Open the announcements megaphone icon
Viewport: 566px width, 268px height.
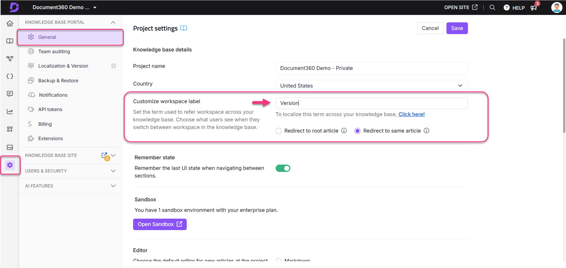pos(534,8)
